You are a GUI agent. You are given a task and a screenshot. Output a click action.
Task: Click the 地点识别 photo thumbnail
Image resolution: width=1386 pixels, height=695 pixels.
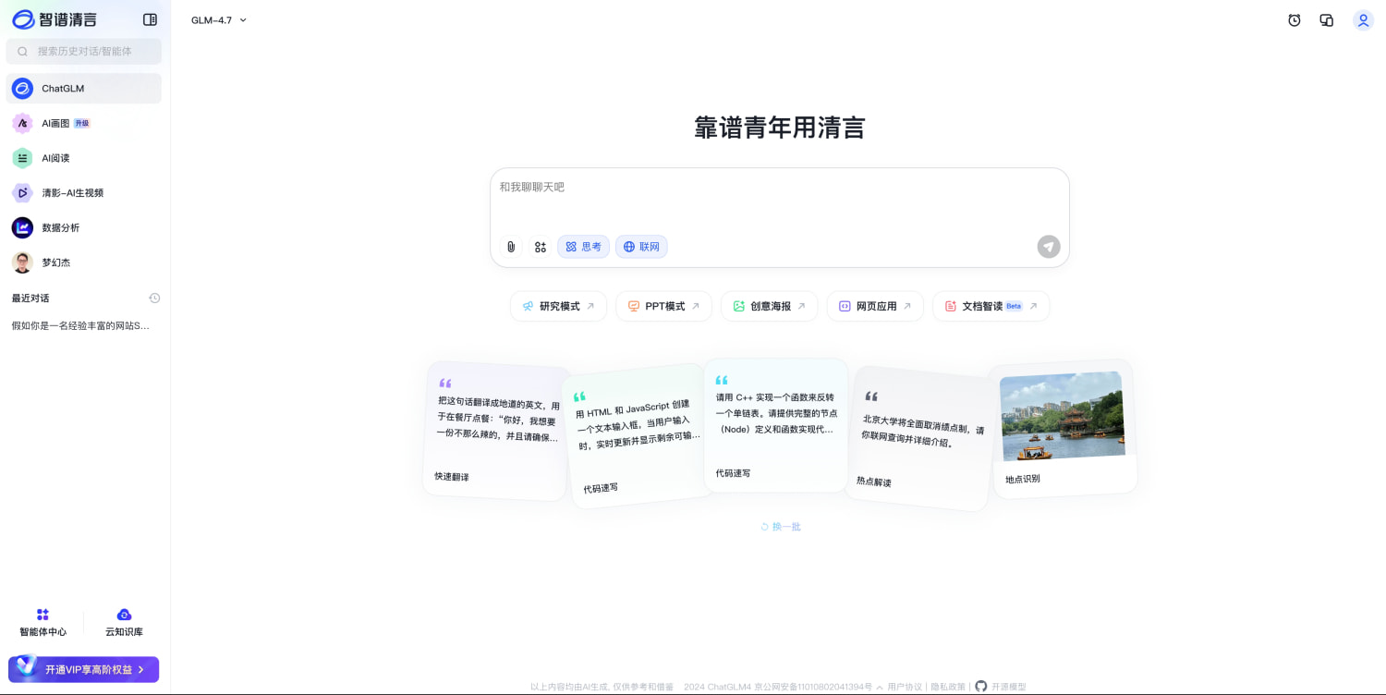coord(1063,416)
